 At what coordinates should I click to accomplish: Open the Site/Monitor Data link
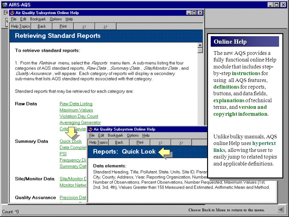click(73, 179)
